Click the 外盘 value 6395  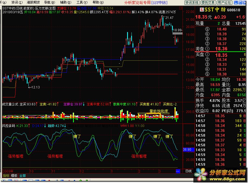[216, 95]
